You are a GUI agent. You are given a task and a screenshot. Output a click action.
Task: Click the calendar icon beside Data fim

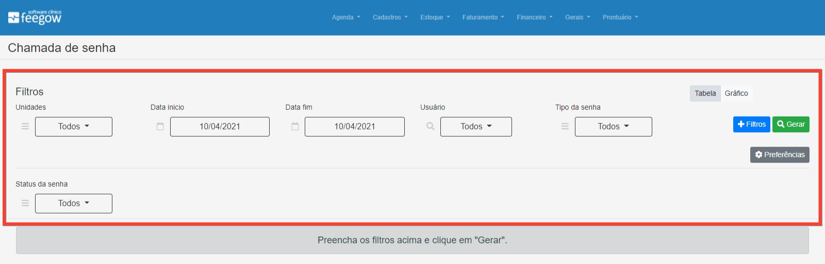[295, 126]
